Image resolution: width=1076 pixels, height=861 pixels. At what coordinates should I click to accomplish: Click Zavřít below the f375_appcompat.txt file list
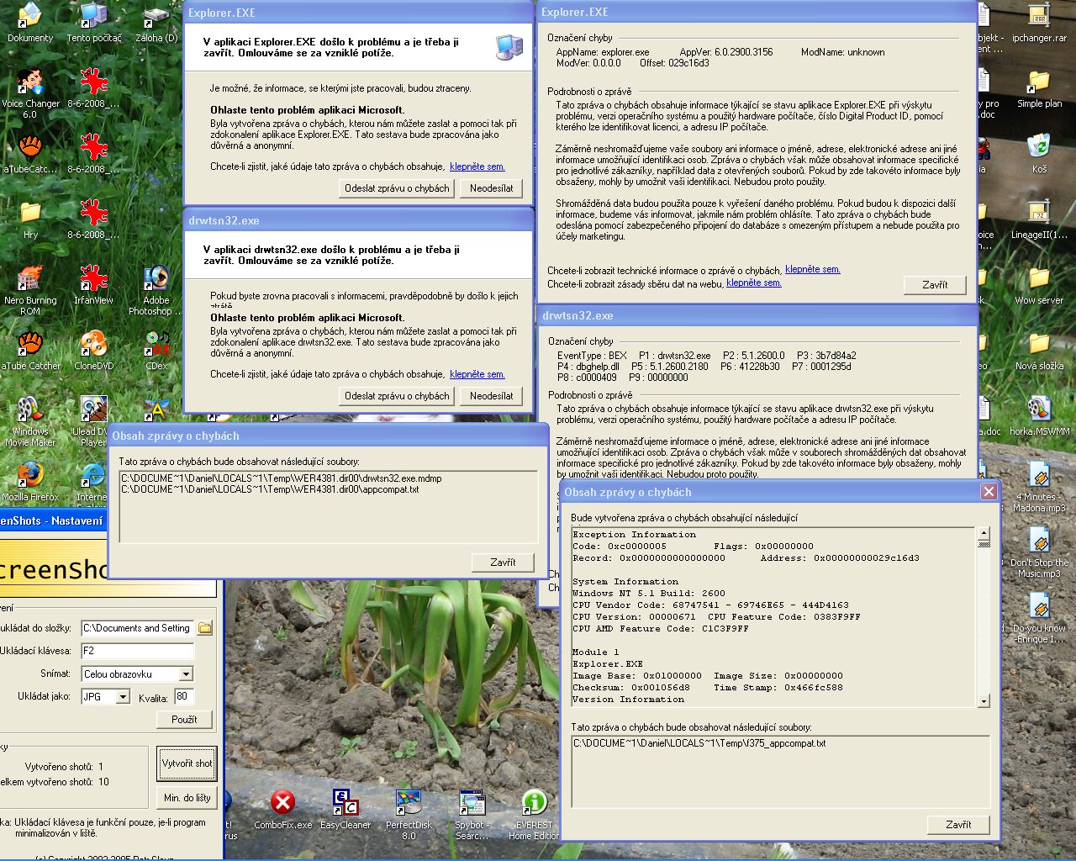tap(958, 825)
